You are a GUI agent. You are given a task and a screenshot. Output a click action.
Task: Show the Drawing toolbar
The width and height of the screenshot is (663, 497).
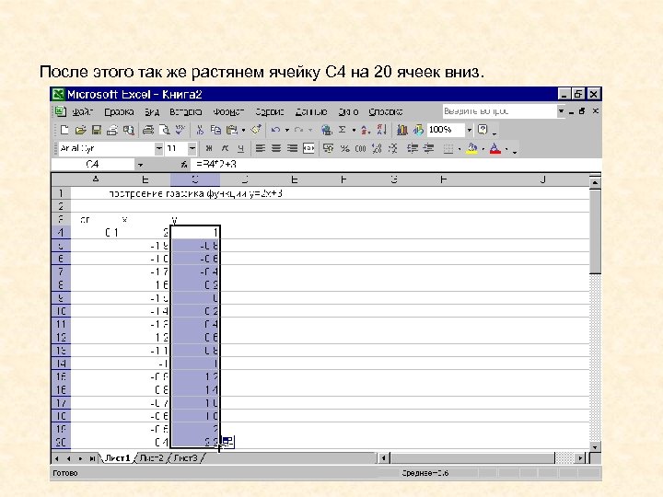418,130
